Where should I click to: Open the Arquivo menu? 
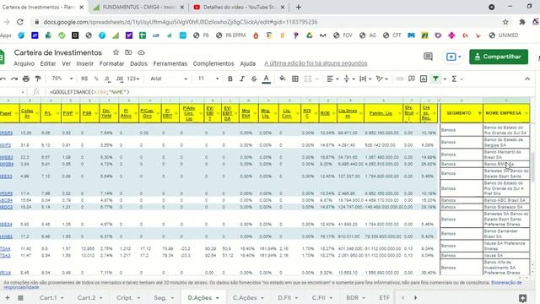[x=24, y=64]
